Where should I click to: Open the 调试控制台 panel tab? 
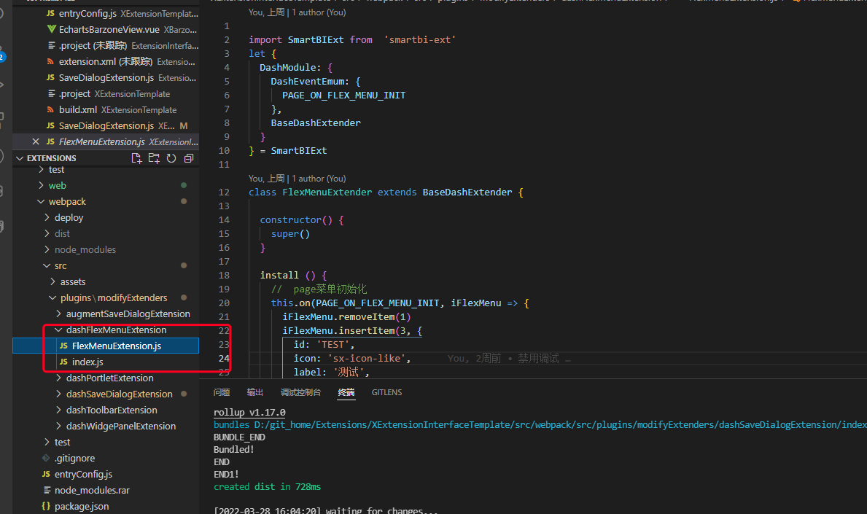click(x=300, y=392)
